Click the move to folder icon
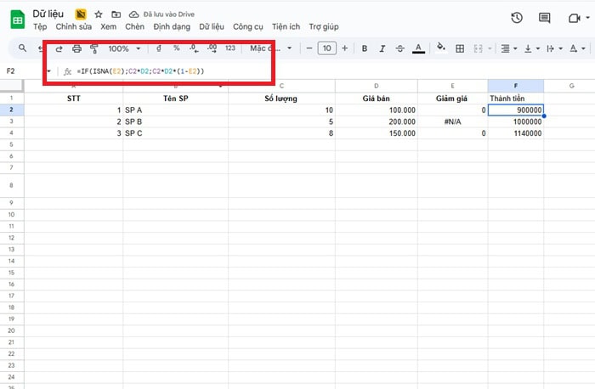This screenshot has width=595, height=389. (115, 14)
